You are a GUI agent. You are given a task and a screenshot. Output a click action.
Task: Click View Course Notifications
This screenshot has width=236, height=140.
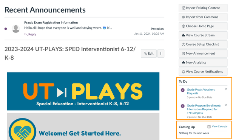click(x=203, y=72)
